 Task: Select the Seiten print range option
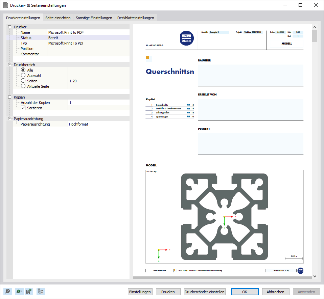coord(23,81)
